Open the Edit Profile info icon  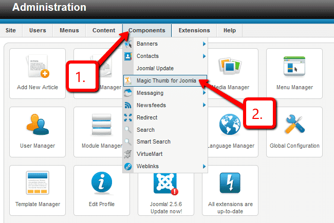(102, 183)
